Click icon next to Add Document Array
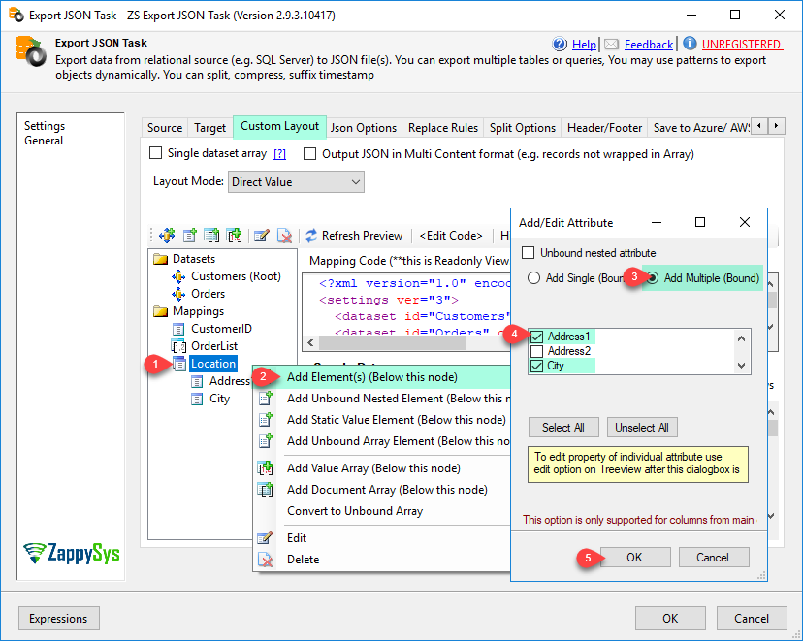The image size is (803, 641). pos(266,490)
